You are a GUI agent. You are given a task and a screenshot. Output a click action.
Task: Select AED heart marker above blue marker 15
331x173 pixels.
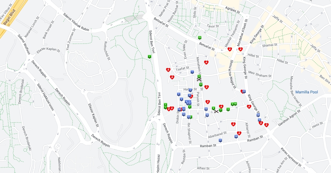click(208, 102)
